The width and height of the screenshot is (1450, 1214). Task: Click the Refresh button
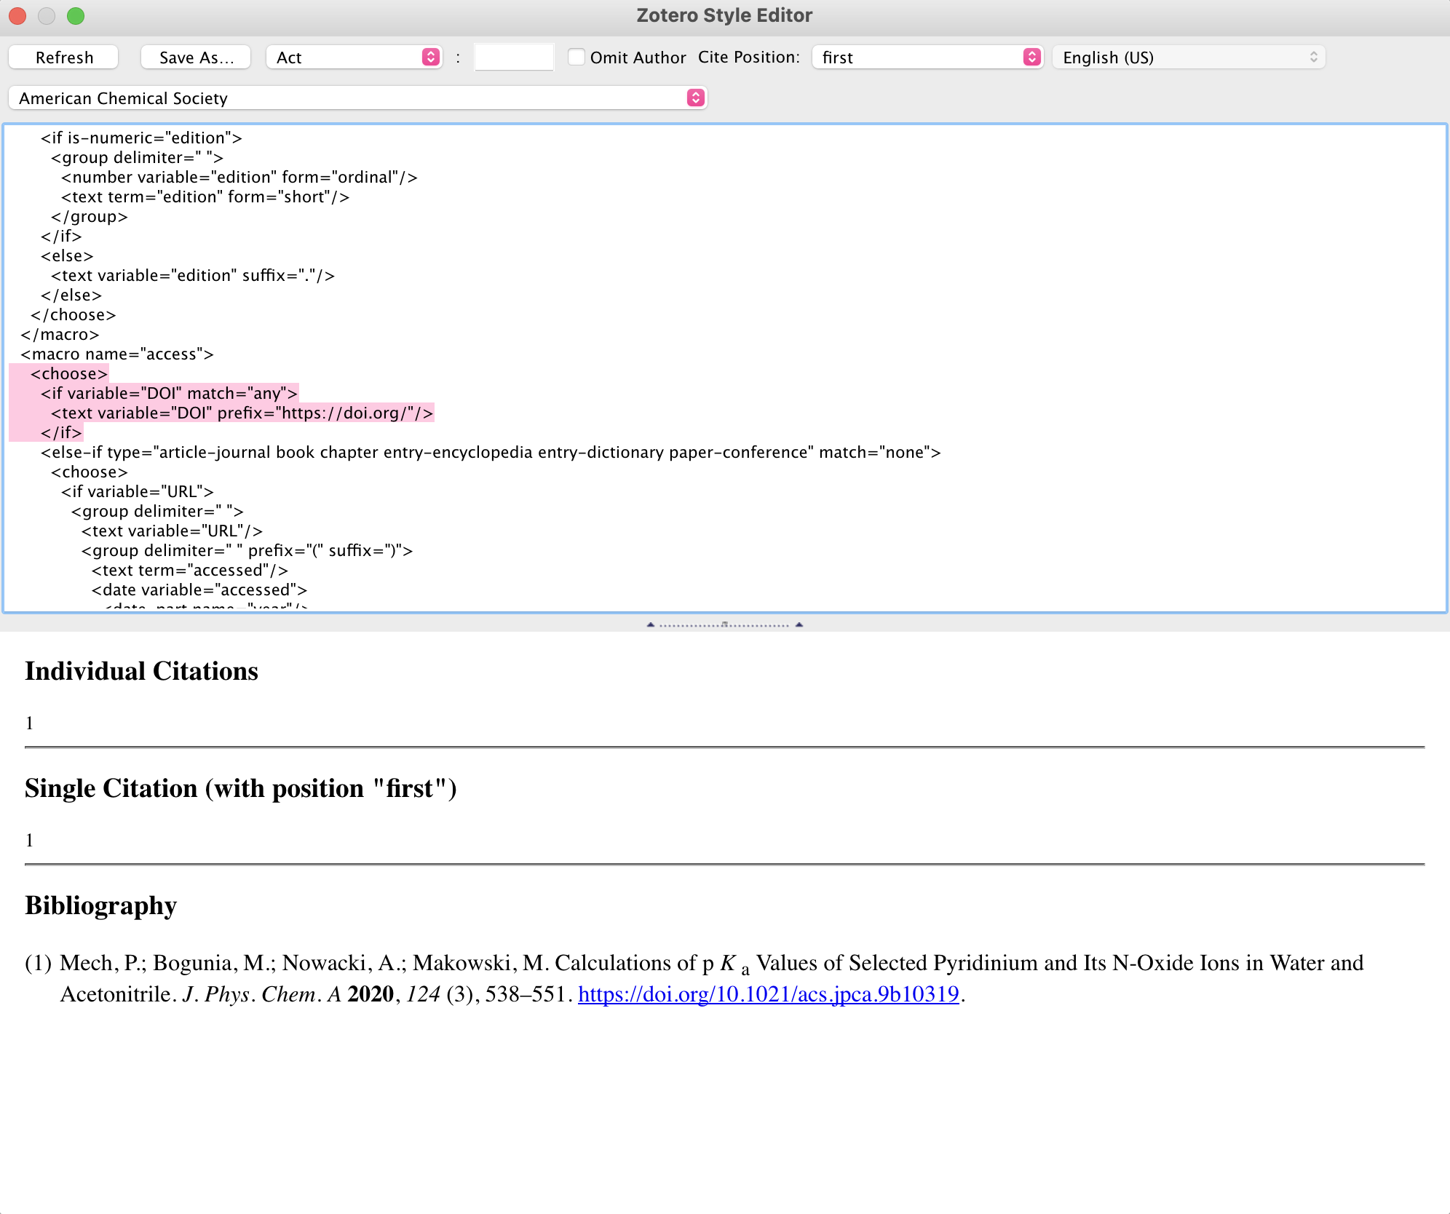click(x=64, y=57)
